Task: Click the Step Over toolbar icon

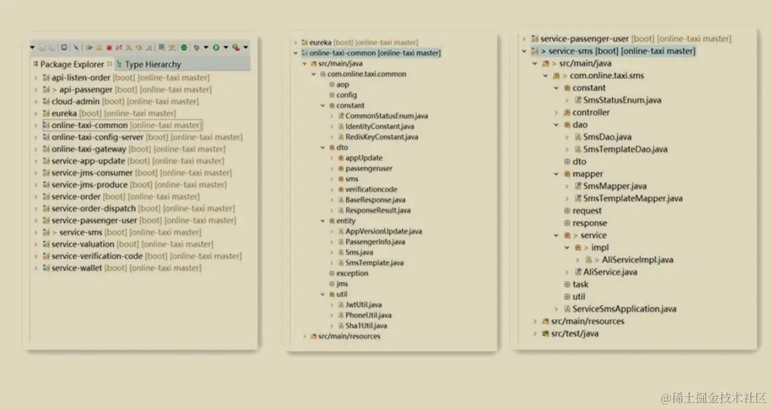Action: (139, 48)
